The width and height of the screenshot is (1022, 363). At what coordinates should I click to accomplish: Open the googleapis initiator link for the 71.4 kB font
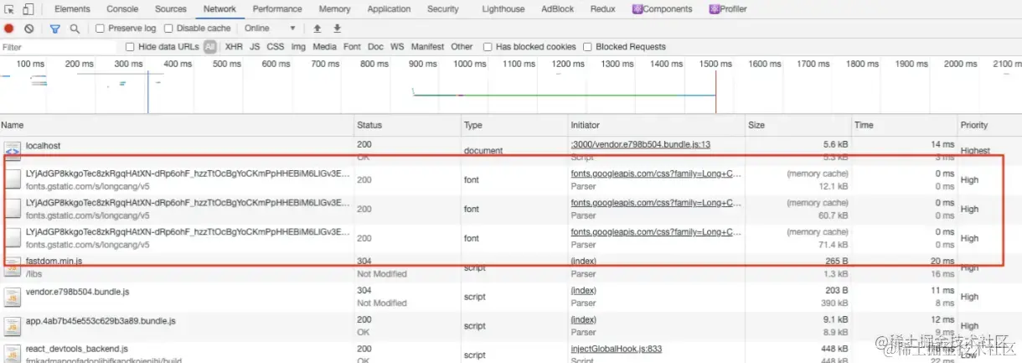click(657, 232)
